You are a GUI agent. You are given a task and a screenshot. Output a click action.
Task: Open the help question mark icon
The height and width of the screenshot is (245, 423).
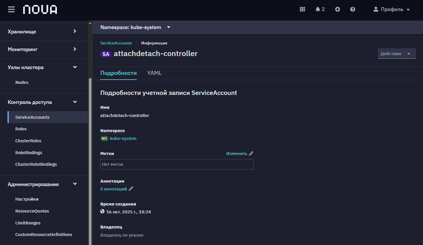tap(353, 9)
